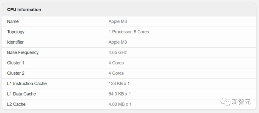
Task: Select the Cluster 1 label
Action: (16, 63)
